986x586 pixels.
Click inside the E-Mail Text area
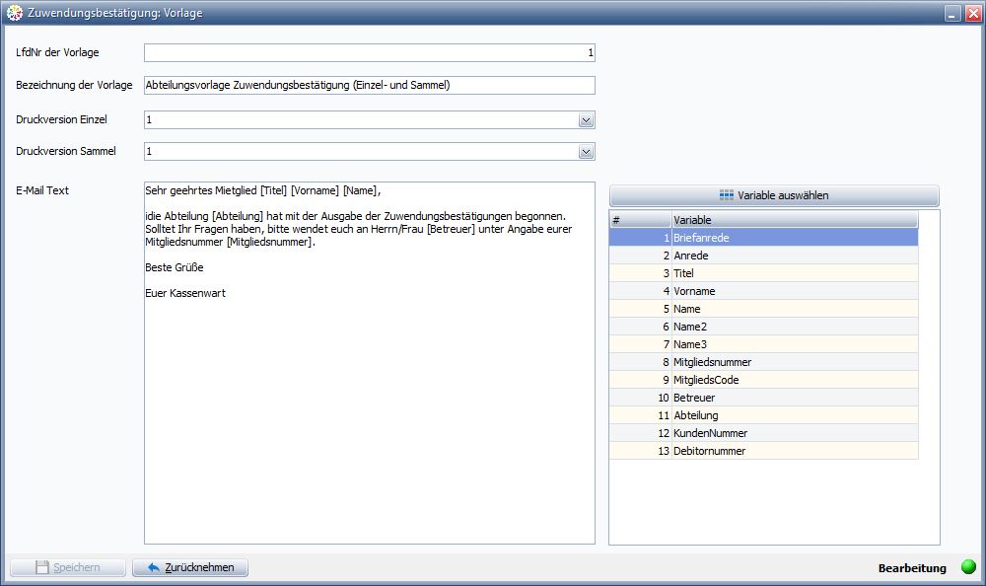pyautogui.click(x=369, y=363)
